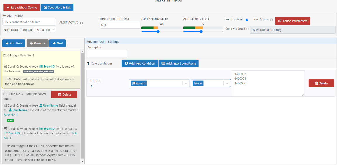Click the isInList tag in operator selector
Viewport: 337px width, 165px height.
click(x=198, y=84)
